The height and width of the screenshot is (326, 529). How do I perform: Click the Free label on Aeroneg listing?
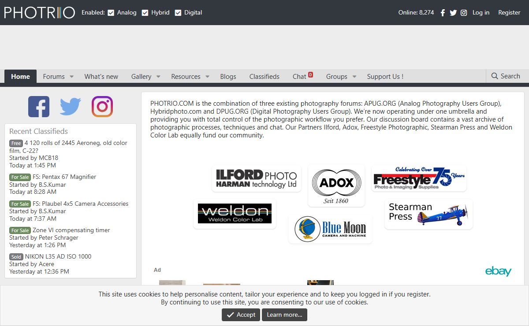16,143
